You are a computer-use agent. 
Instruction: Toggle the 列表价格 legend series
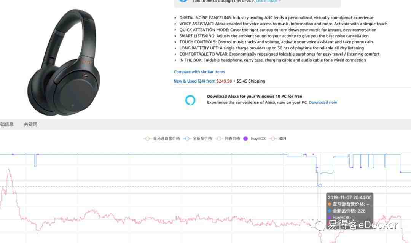[x=228, y=138]
